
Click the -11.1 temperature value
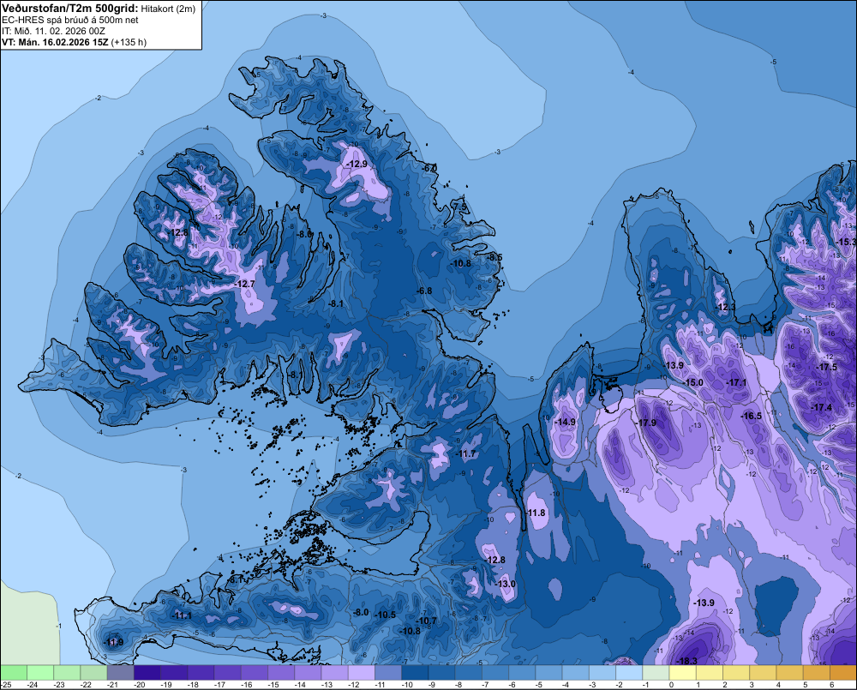click(182, 615)
